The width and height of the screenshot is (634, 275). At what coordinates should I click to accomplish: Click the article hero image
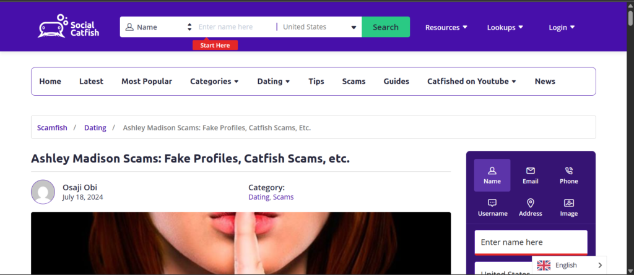tap(241, 243)
